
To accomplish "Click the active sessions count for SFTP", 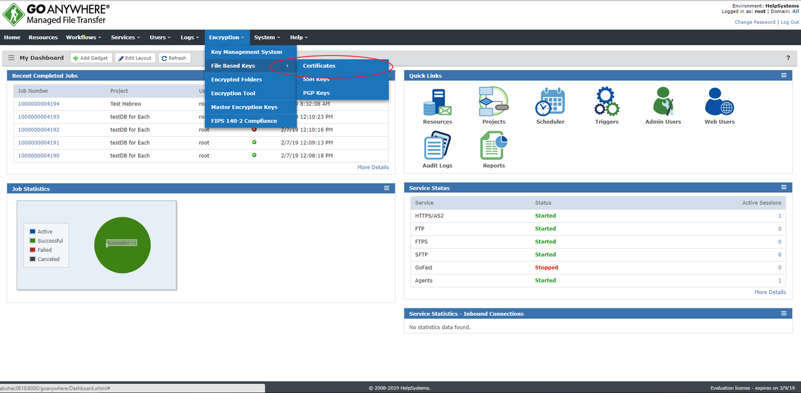I will click(x=779, y=255).
